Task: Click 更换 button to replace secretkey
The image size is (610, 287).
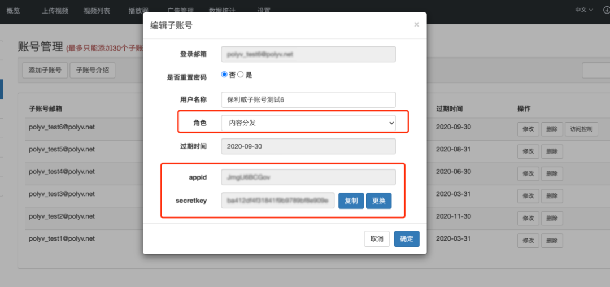Action: point(378,201)
